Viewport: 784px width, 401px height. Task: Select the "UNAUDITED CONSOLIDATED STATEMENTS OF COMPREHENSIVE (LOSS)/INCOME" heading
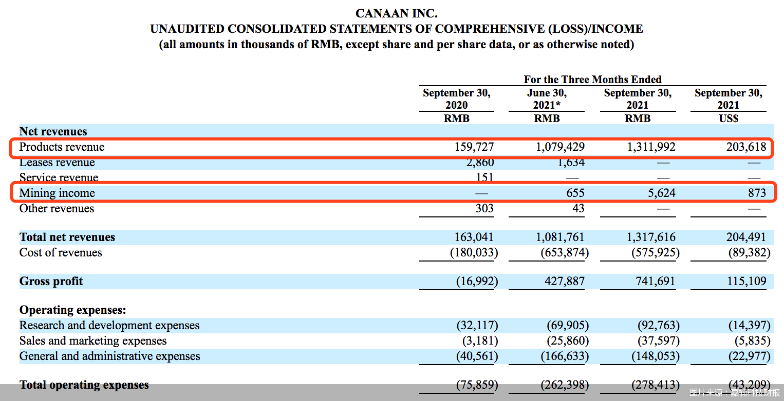tap(397, 29)
